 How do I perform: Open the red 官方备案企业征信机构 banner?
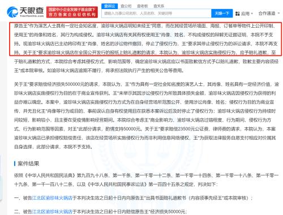(72, 12)
